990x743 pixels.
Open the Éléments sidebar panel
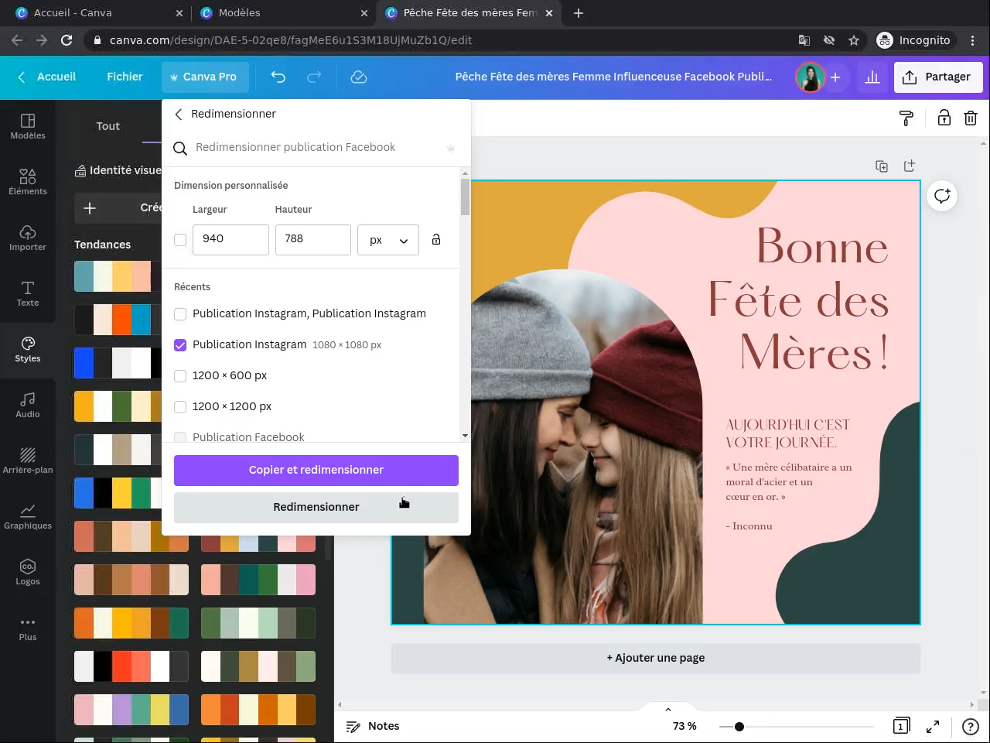click(28, 182)
